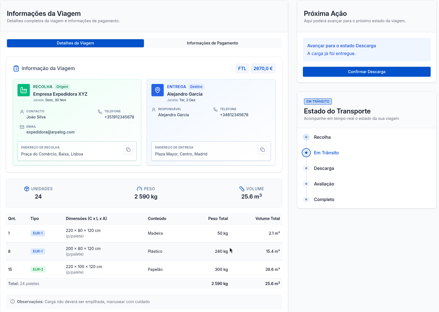Click the ruler icon next to Volume
439x312 pixels.
point(242,189)
